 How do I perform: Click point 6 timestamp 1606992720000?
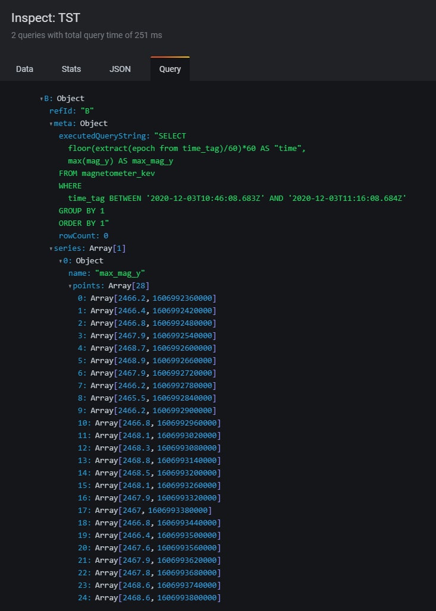[183, 373]
